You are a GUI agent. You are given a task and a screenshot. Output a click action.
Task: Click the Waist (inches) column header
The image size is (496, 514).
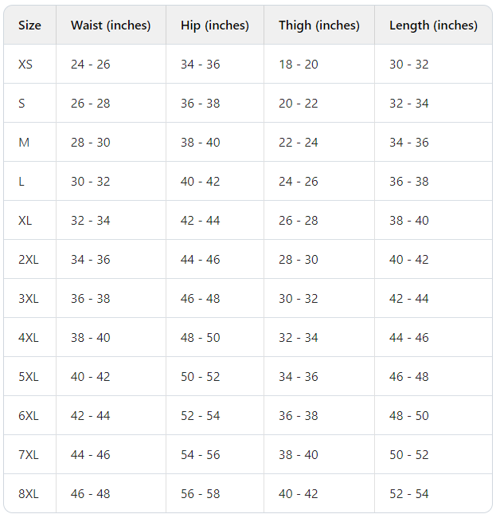pyautogui.click(x=111, y=26)
